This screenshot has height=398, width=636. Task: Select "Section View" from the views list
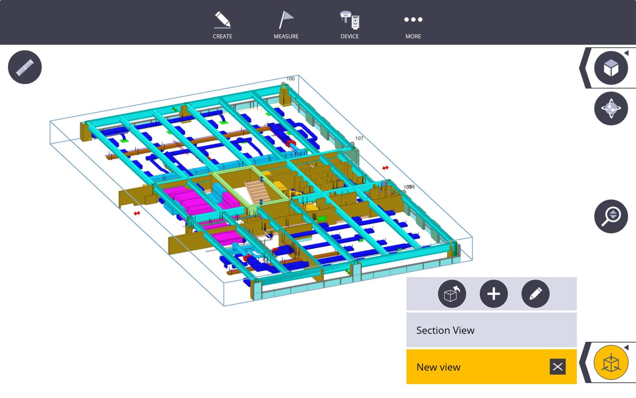point(445,330)
